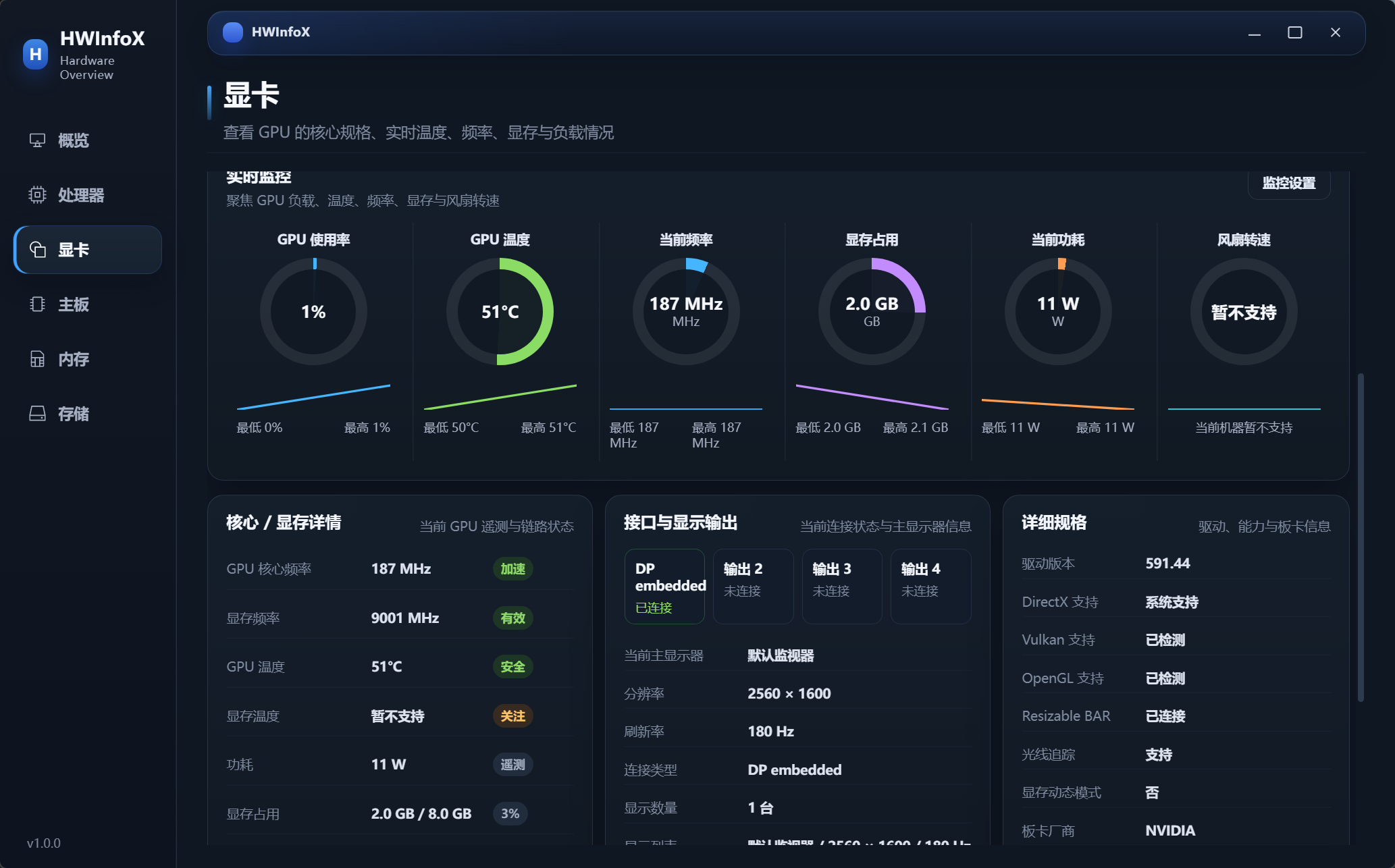Maximize the HWInfoX window
The image size is (1395, 868).
click(x=1294, y=32)
